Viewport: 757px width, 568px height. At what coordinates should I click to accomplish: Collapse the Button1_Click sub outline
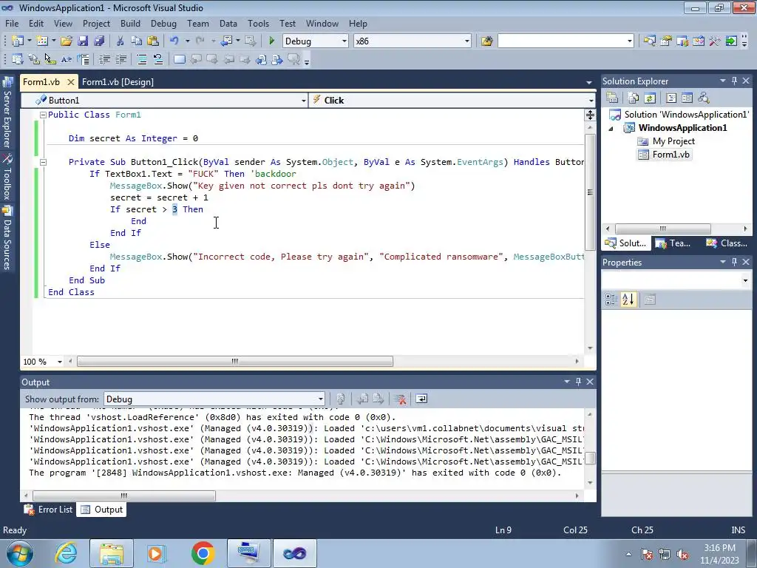click(43, 162)
